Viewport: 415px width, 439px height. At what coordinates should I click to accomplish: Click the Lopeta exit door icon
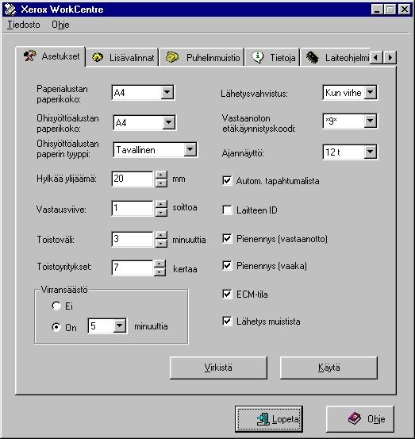pyautogui.click(x=263, y=419)
